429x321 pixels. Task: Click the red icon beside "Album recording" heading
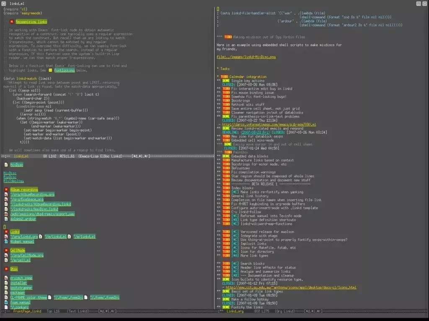point(6,190)
